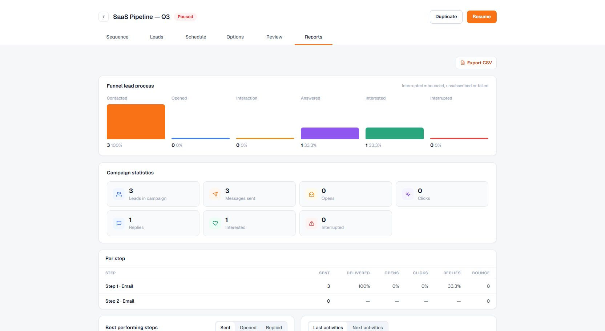Click the 33.3% replies value for Step 1
Image resolution: width=605 pixels, height=331 pixels.
(x=454, y=286)
